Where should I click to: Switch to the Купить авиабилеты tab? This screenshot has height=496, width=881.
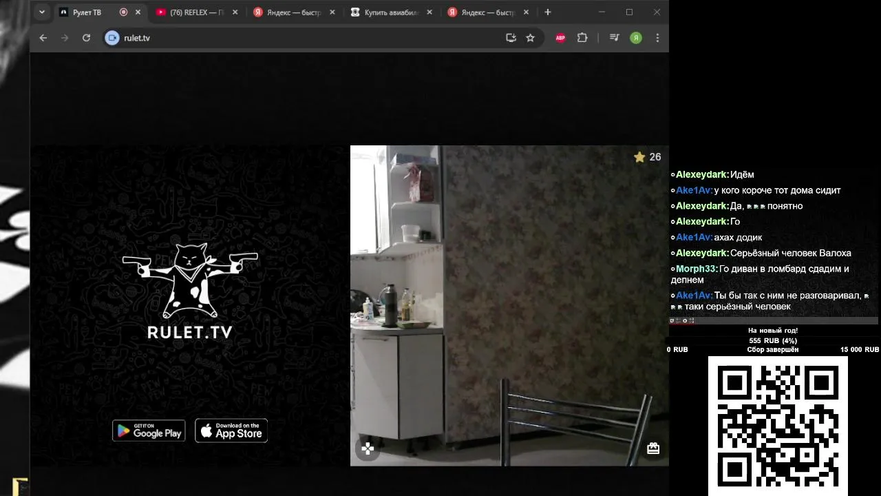[392, 12]
